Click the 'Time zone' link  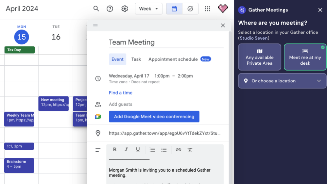point(118,82)
